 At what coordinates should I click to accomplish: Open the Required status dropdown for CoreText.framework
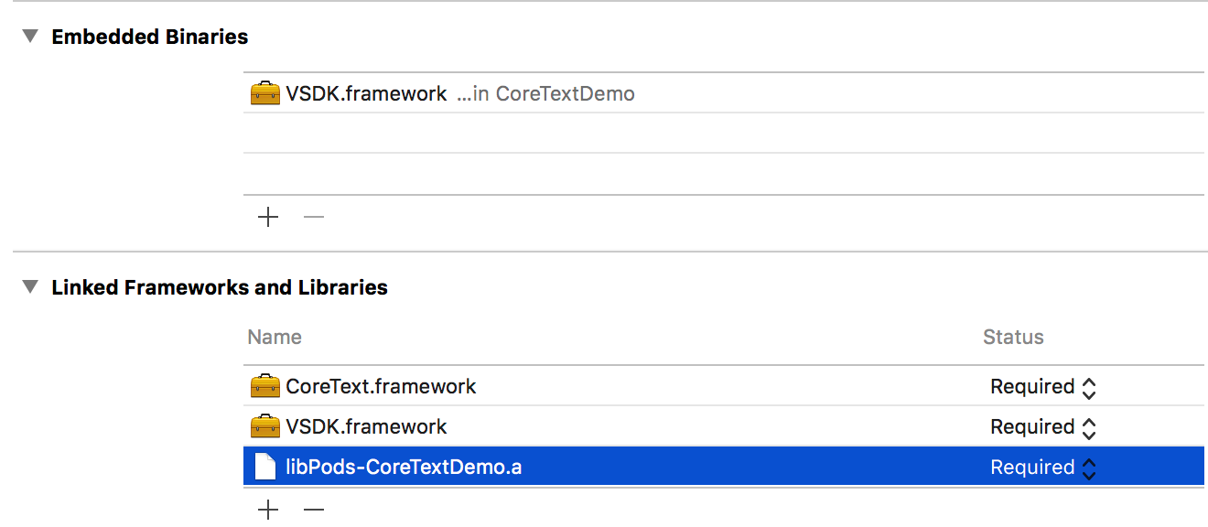click(1043, 387)
